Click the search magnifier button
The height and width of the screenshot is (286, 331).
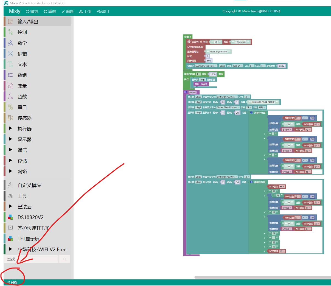click(65, 259)
